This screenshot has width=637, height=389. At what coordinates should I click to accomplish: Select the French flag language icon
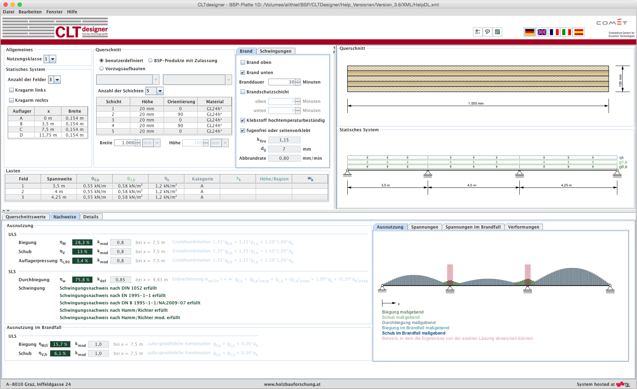tap(554, 32)
